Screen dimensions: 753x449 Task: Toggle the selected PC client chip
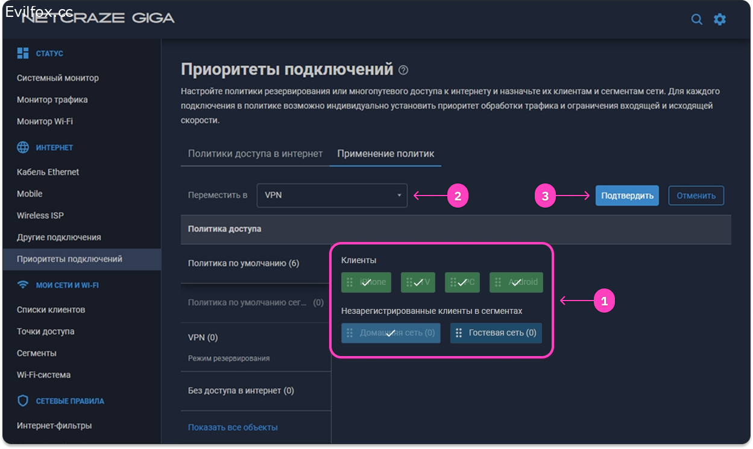(x=462, y=282)
